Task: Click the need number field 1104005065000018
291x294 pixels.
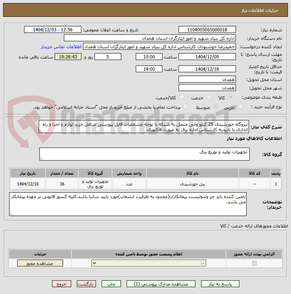Action: pyautogui.click(x=207, y=29)
